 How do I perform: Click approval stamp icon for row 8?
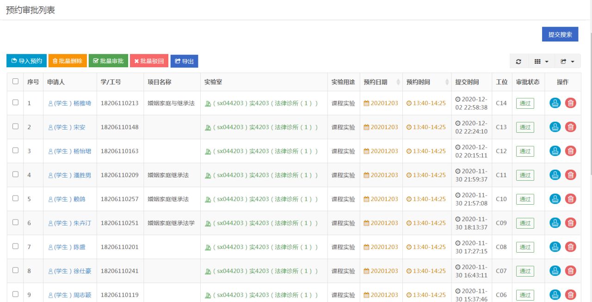pyautogui.click(x=555, y=271)
